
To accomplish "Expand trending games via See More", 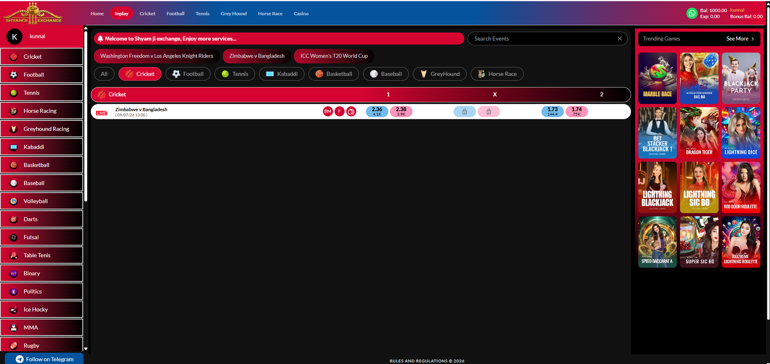I will (x=740, y=39).
